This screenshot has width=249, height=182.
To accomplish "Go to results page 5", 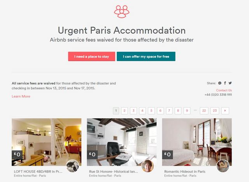I will [x=151, y=110].
